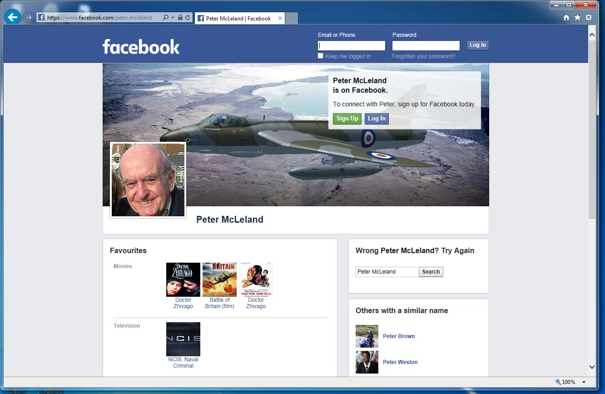The height and width of the screenshot is (394, 605).
Task: Click the Facebook favicon in address bar
Action: [x=41, y=18]
